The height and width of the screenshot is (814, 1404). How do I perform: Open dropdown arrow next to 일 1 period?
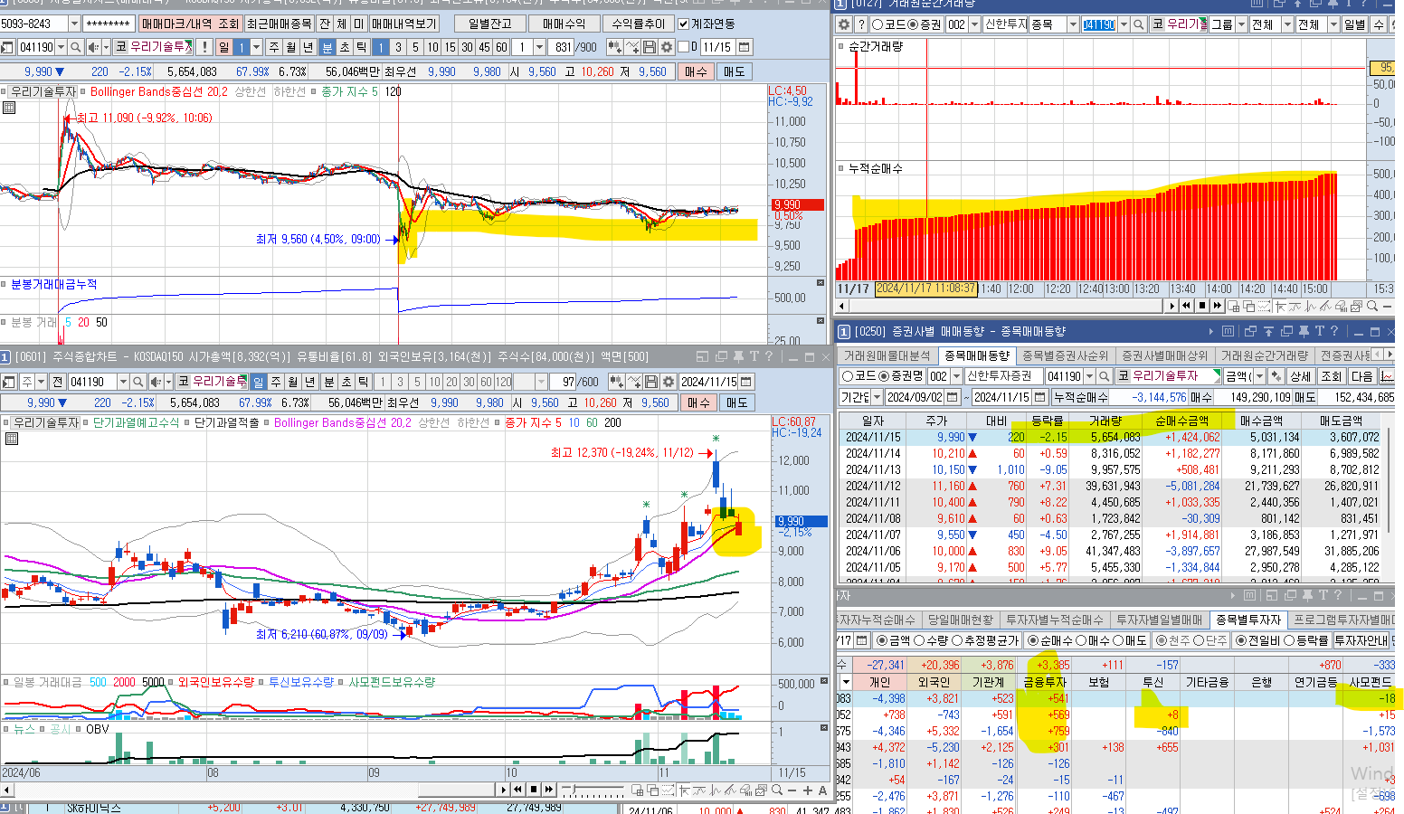tap(256, 47)
